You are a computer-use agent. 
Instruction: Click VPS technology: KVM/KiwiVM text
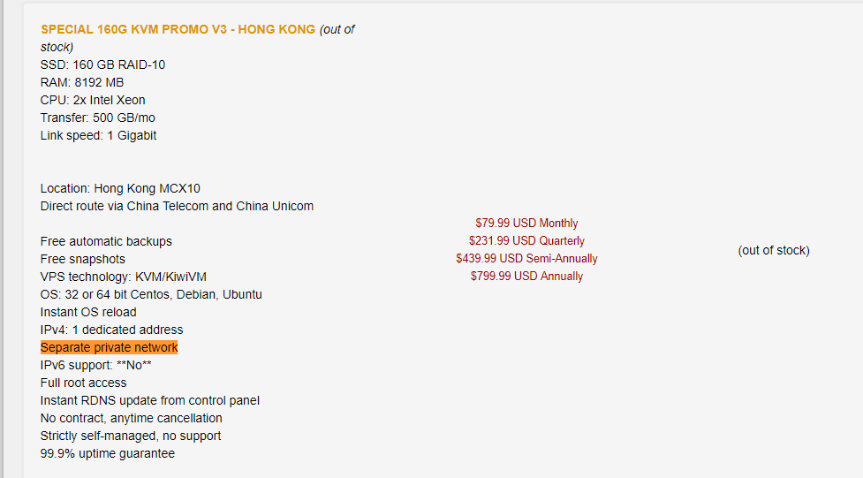point(124,277)
